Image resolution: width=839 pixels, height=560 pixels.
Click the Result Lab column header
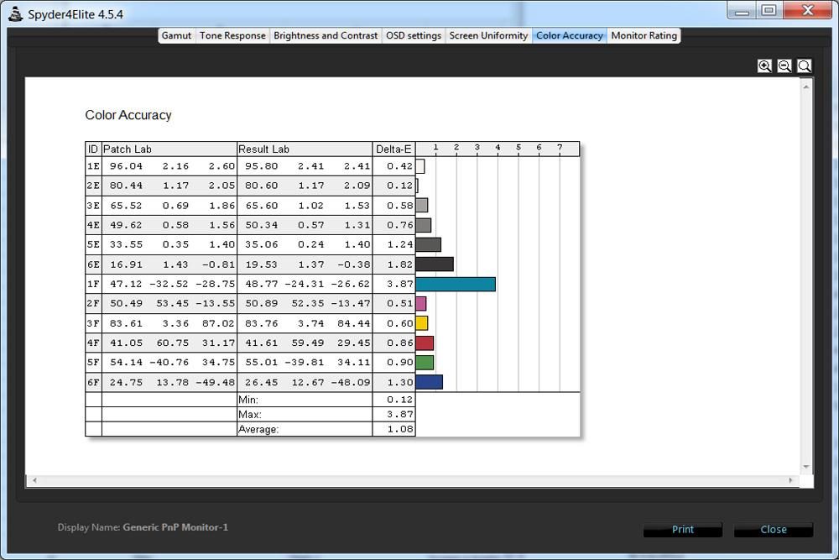305,149
